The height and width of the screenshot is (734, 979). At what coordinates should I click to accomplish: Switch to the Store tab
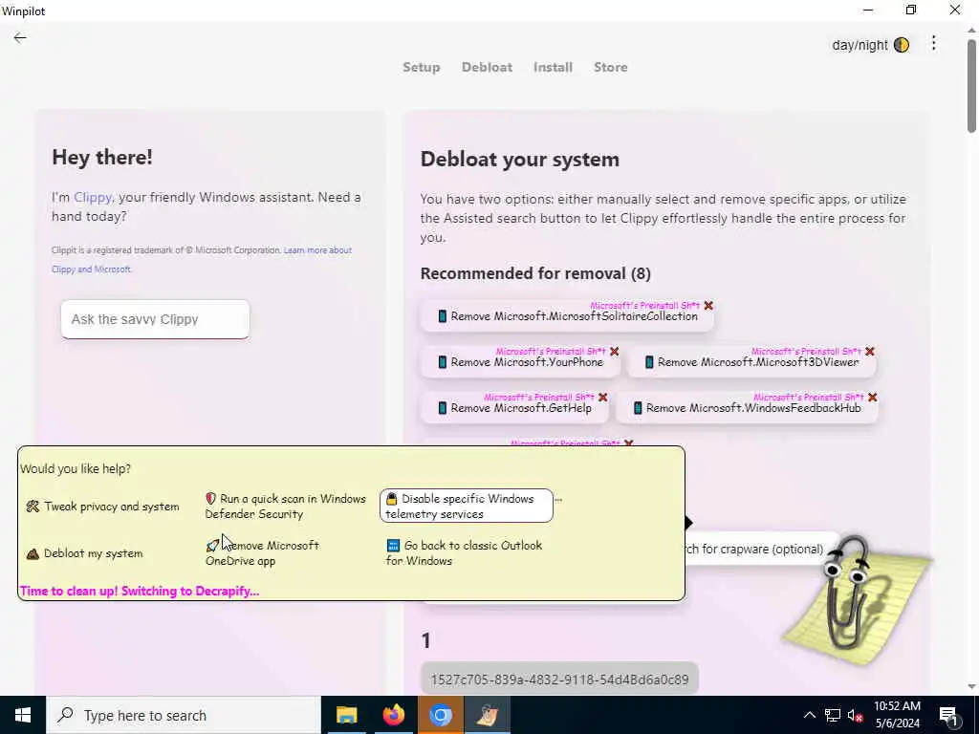[611, 67]
